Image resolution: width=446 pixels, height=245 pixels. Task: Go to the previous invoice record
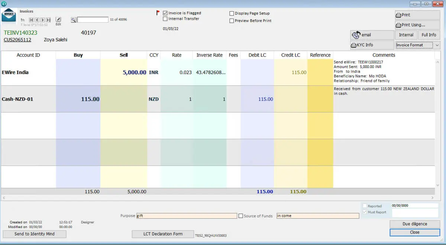pyautogui.click(x=37, y=20)
